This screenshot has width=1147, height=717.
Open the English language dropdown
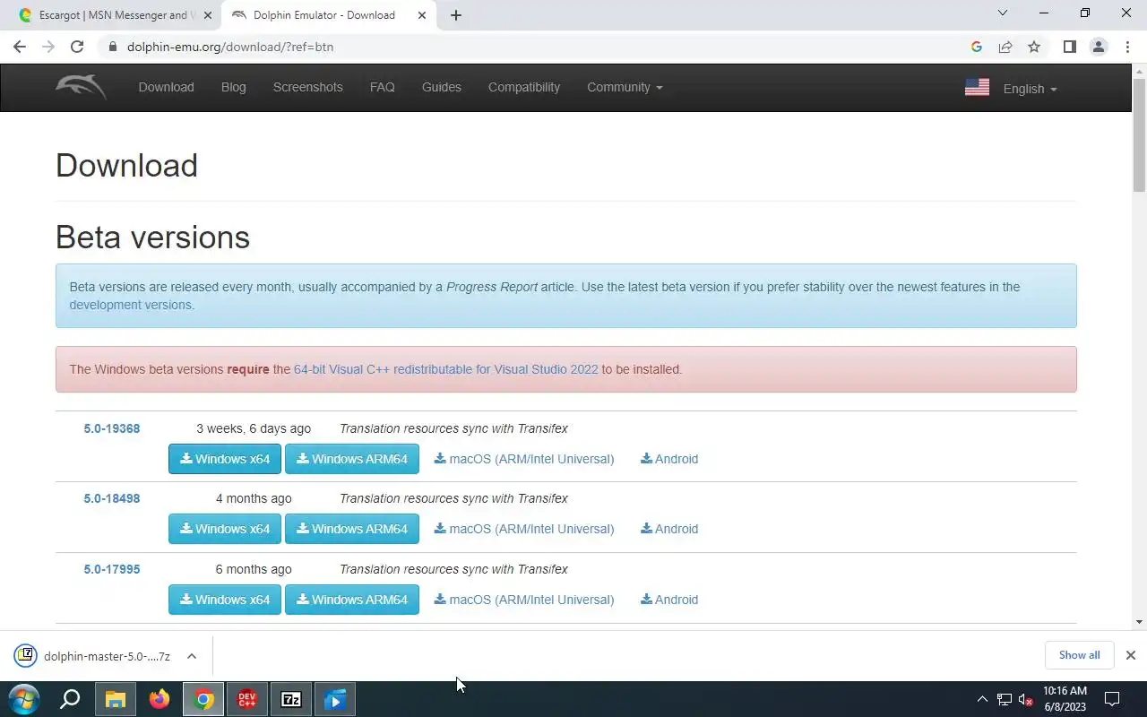1030,89
